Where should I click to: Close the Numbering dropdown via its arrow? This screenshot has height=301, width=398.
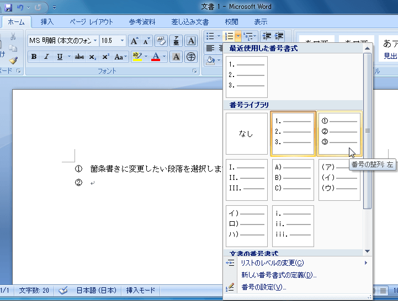[238, 36]
